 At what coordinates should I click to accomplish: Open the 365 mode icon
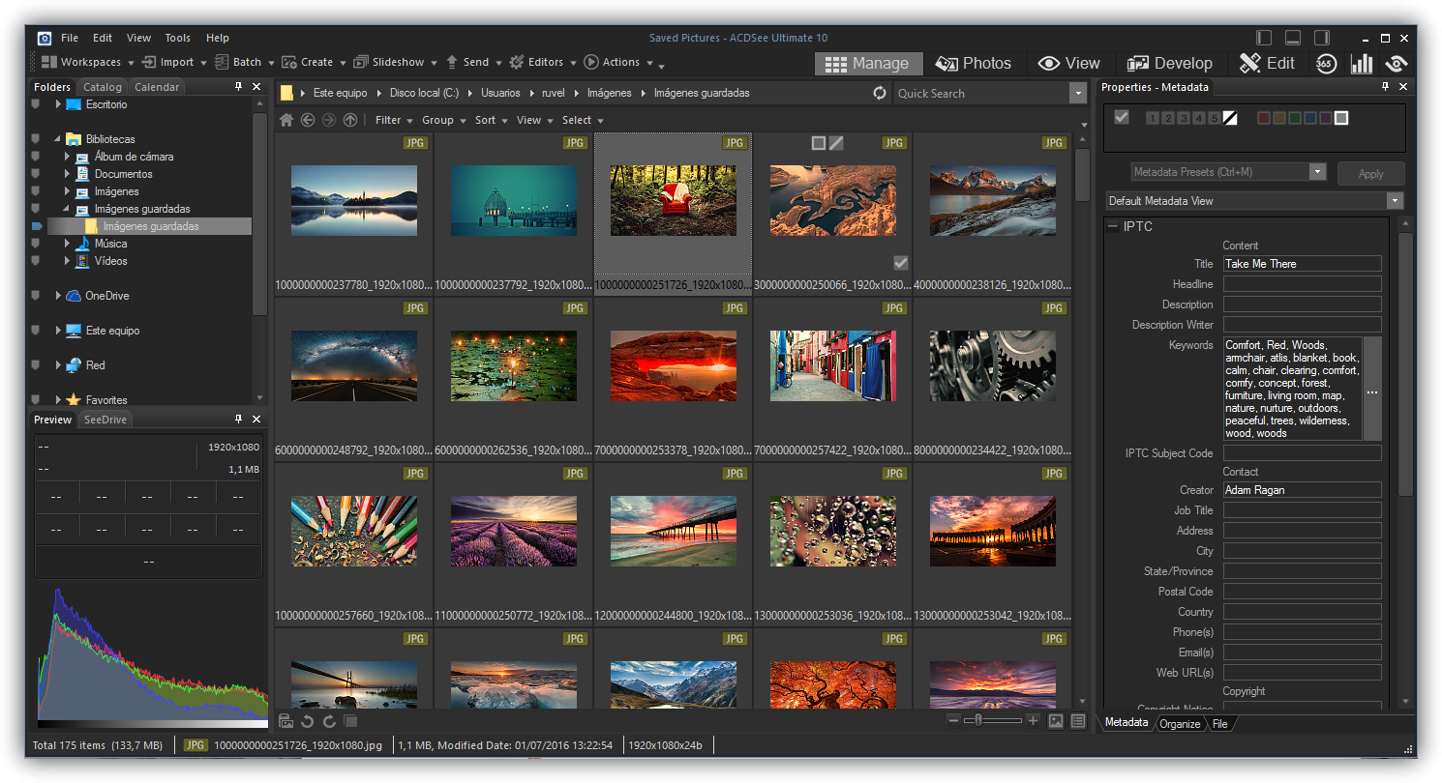point(1326,64)
